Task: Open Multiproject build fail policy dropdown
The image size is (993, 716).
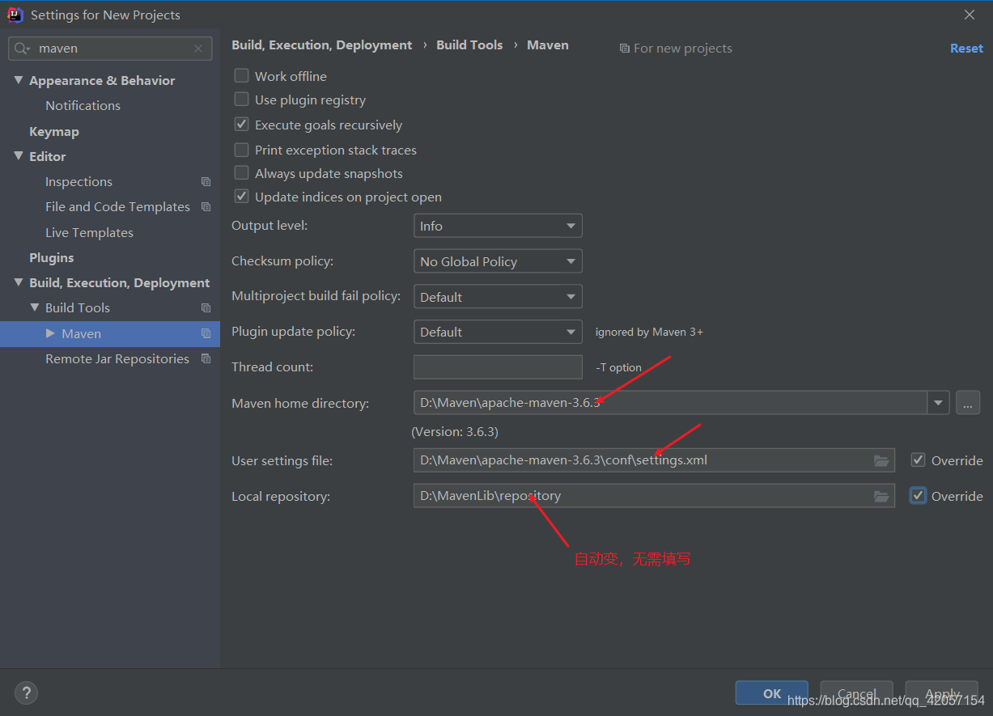Action: click(x=498, y=297)
